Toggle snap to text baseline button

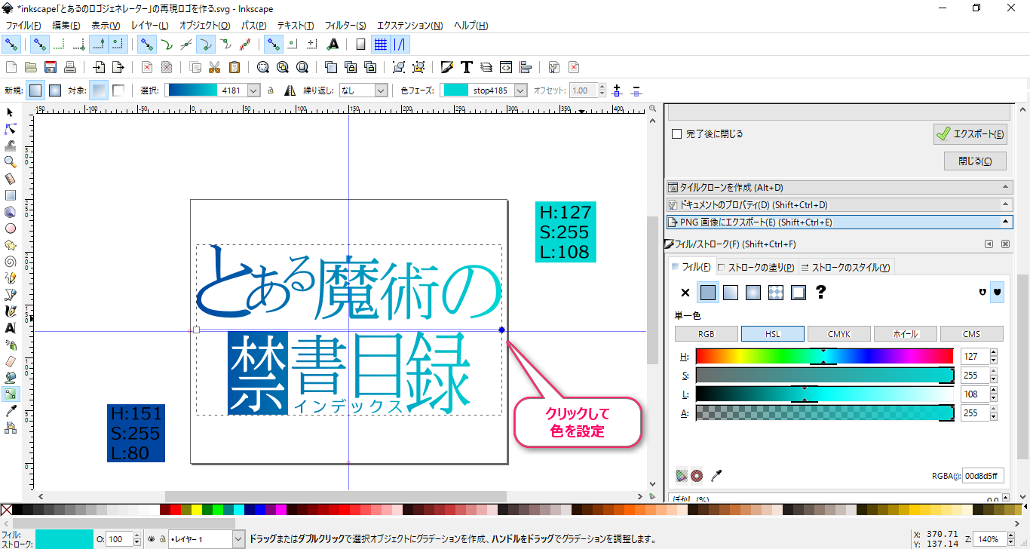(x=333, y=44)
